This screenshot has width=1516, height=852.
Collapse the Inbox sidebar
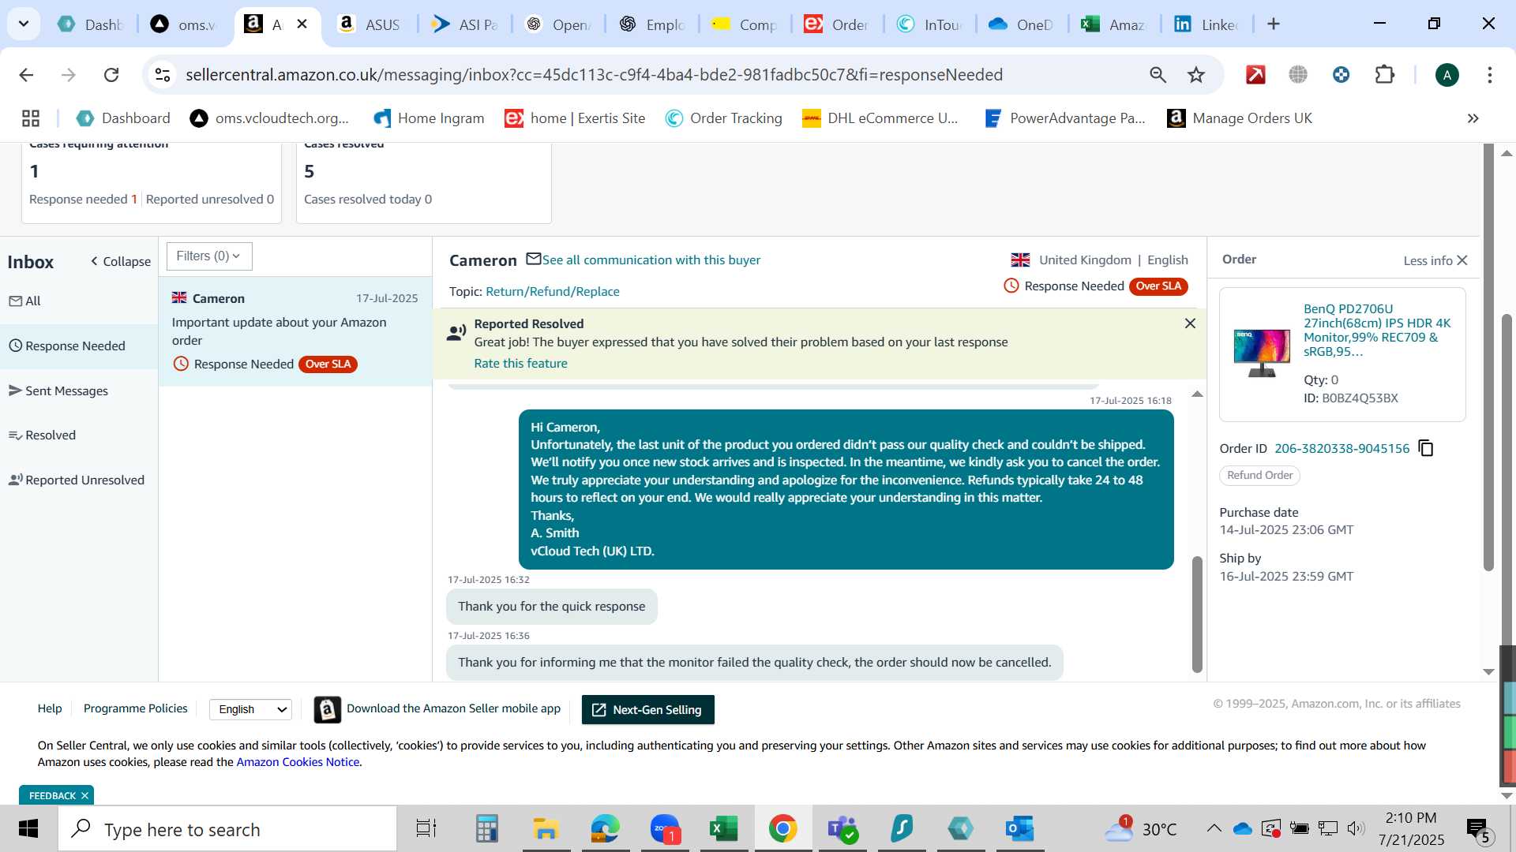point(121,261)
